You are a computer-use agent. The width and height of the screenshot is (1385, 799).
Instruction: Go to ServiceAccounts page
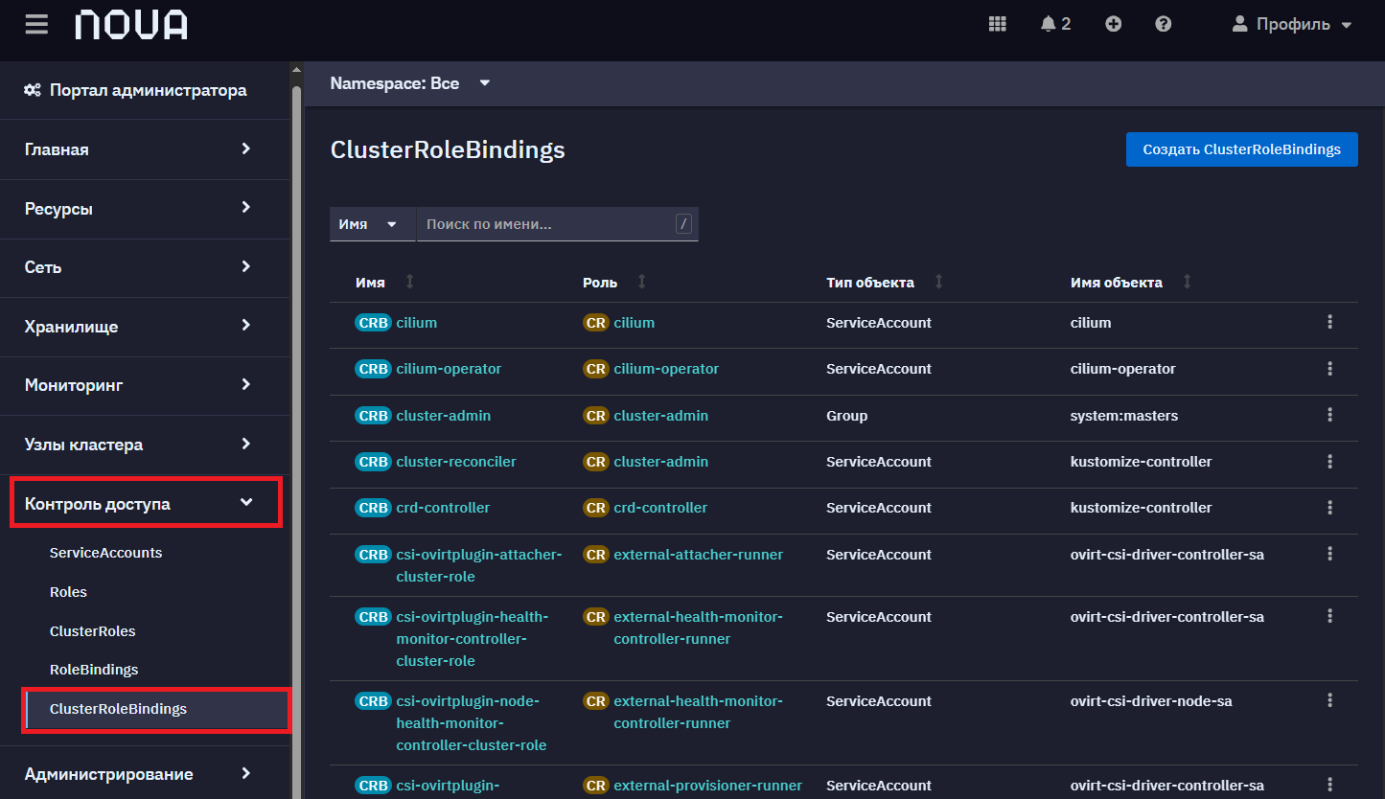point(106,553)
